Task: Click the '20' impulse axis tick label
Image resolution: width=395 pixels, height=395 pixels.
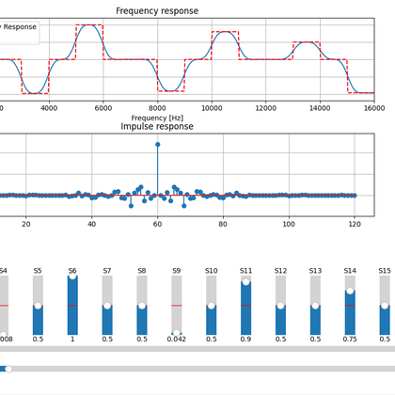Action: tap(26, 224)
